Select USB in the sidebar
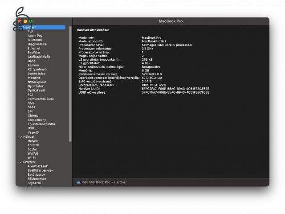The image size is (285, 214). pos(31,128)
